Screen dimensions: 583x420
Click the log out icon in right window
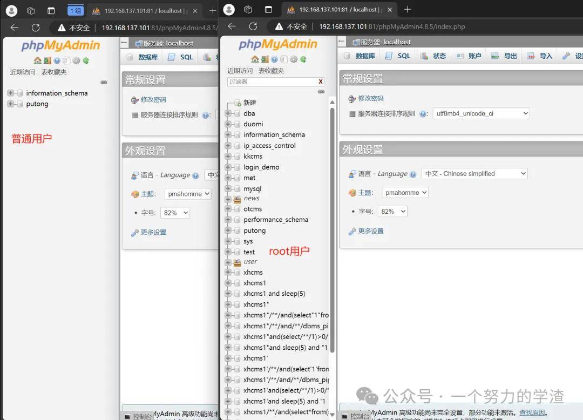click(265, 59)
